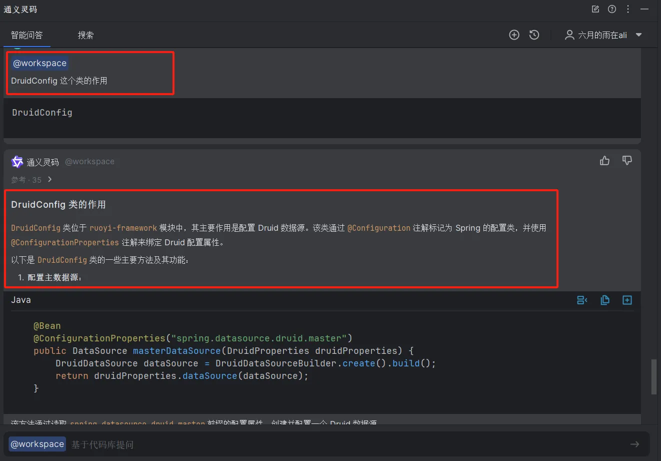Click the "spring.datasource.druid.master" string in code
The height and width of the screenshot is (461, 661).
(x=259, y=338)
